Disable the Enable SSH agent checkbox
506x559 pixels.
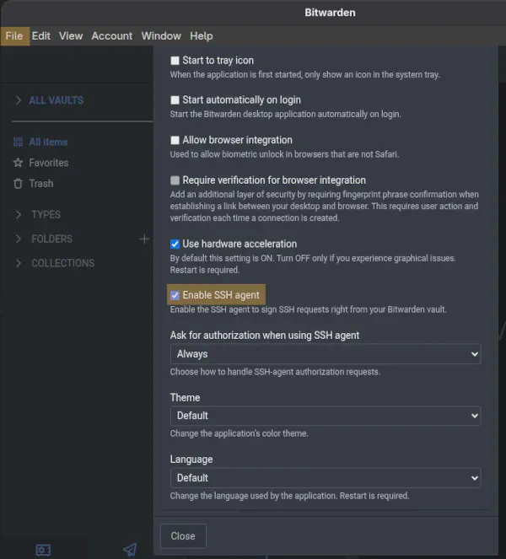(175, 295)
